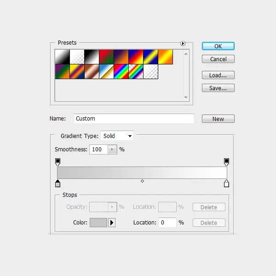Click the Load... presets button

218,75
